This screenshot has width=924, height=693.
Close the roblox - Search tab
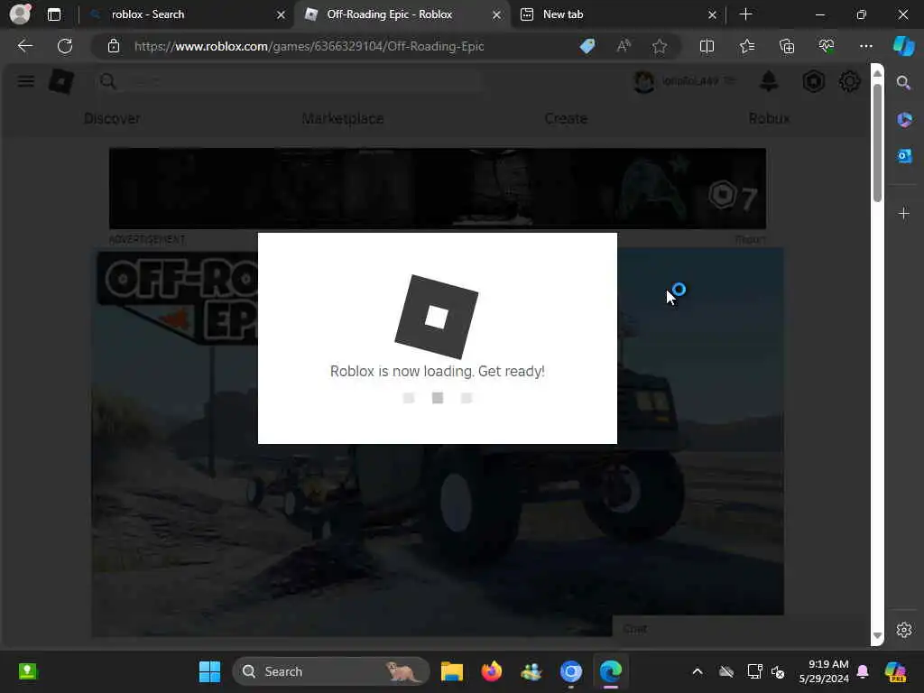[x=282, y=14]
